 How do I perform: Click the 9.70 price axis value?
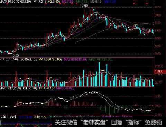pyautogui.click(x=158, y=7)
